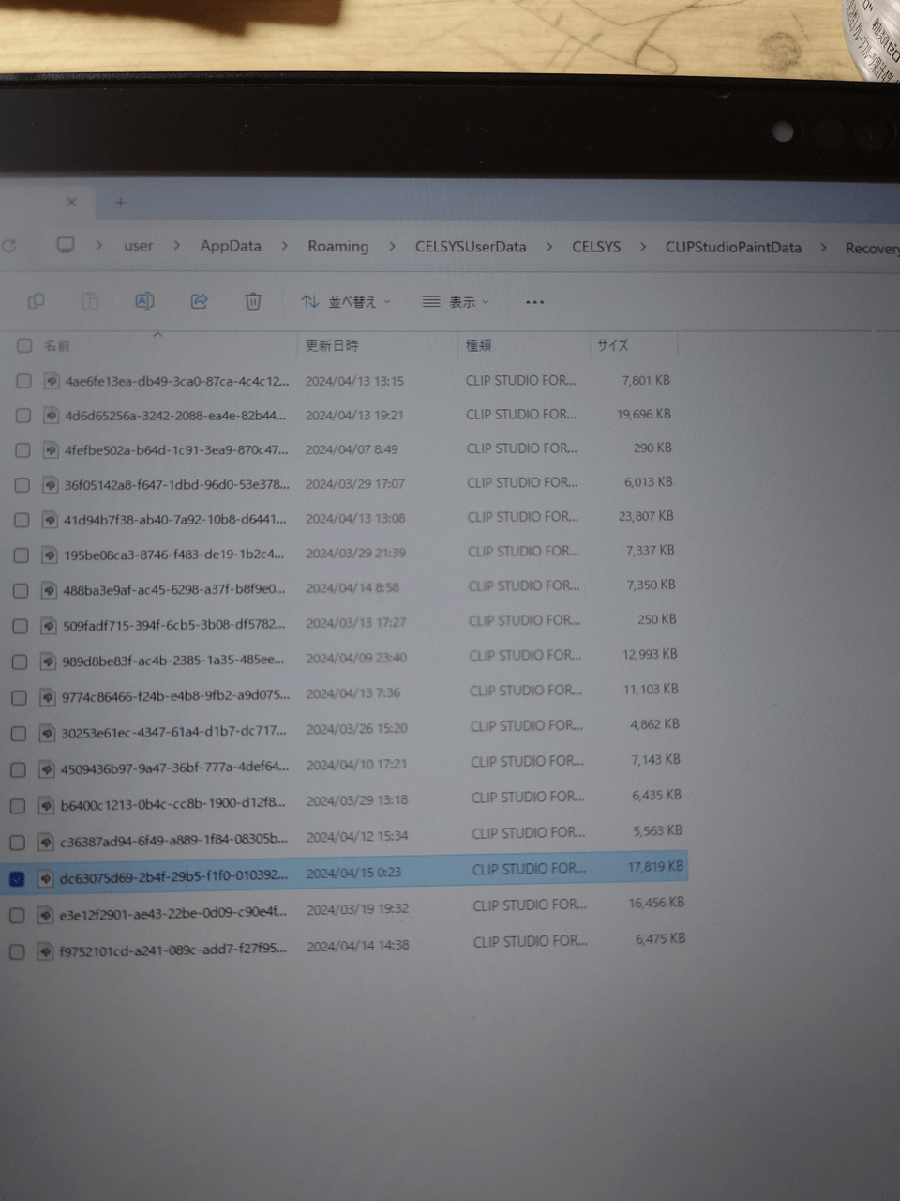Click the Rename icon in the toolbar
900x1201 pixels.
tap(144, 301)
